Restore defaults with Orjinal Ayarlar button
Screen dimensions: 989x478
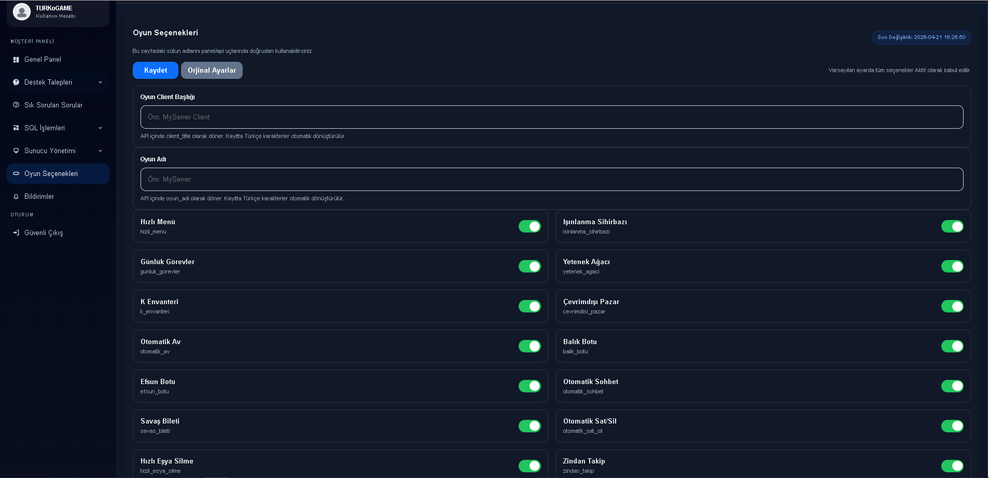(x=212, y=70)
